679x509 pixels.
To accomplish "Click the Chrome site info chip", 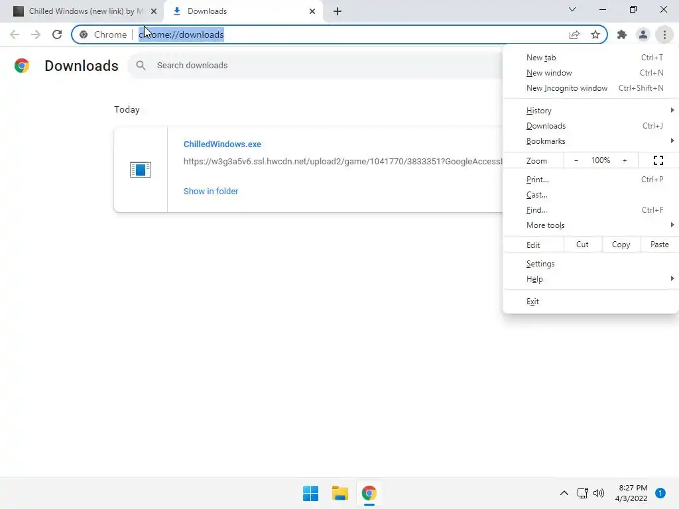I will [104, 34].
